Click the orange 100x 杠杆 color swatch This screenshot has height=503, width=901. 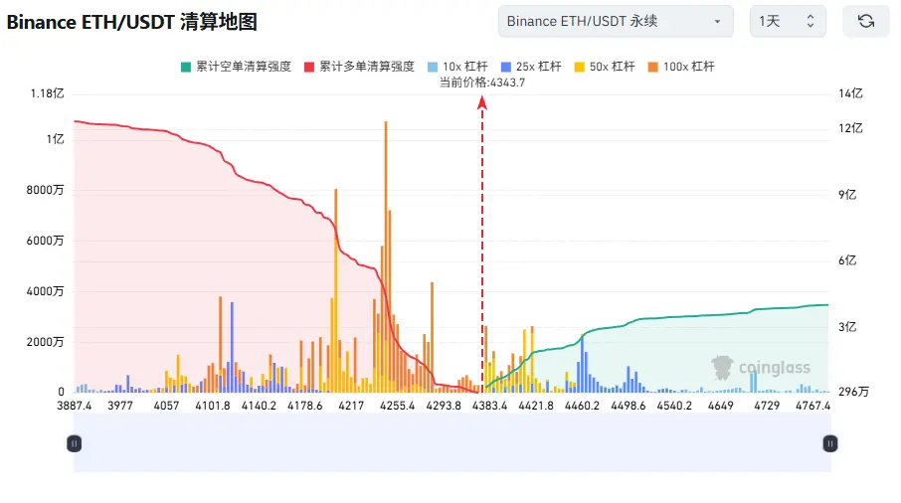click(652, 67)
